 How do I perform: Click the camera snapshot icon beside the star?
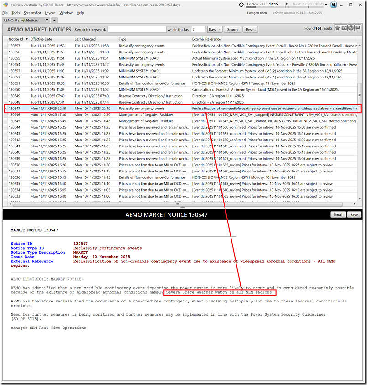click(x=344, y=28)
